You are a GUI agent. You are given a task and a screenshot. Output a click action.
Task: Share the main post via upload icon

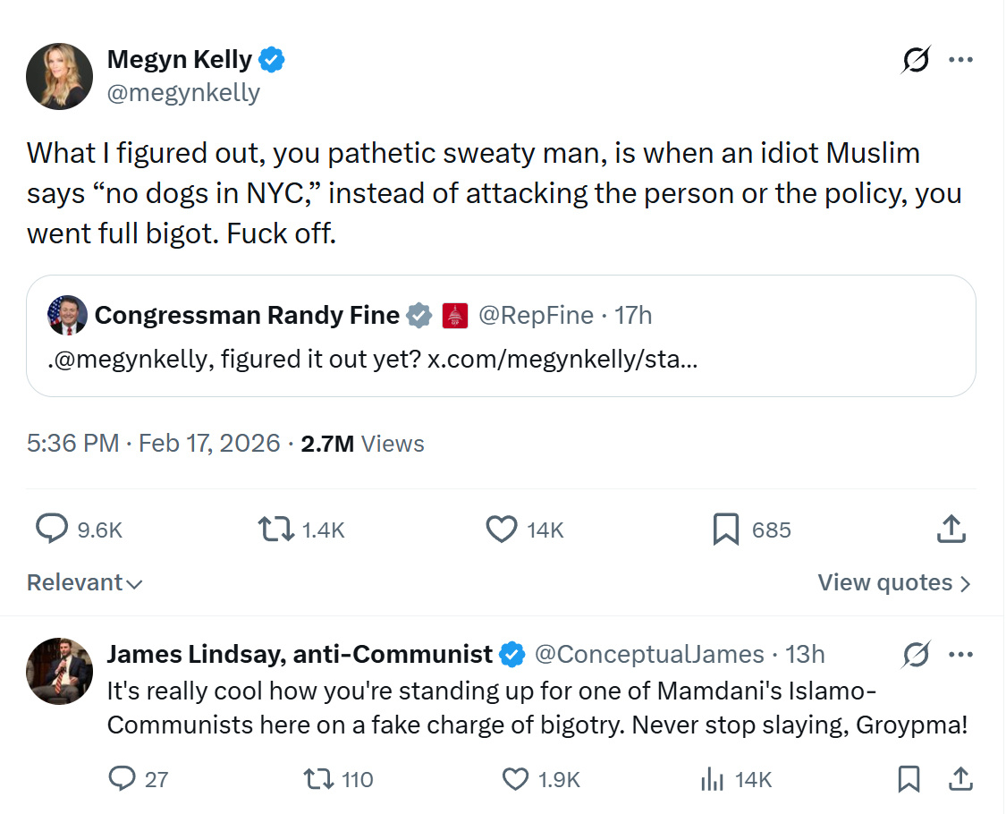[951, 530]
